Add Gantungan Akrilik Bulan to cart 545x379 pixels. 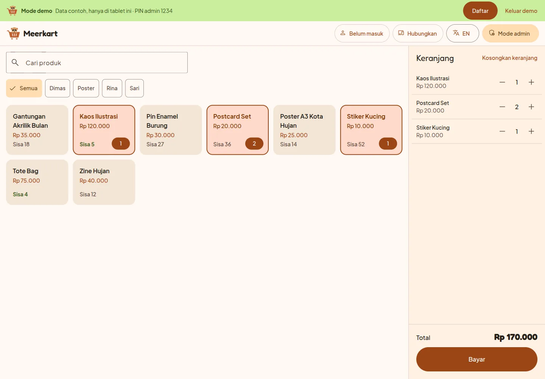(37, 130)
